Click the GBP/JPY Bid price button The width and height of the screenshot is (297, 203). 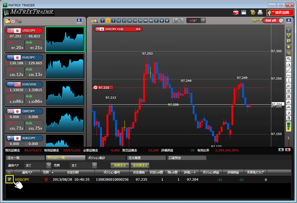[15, 126]
